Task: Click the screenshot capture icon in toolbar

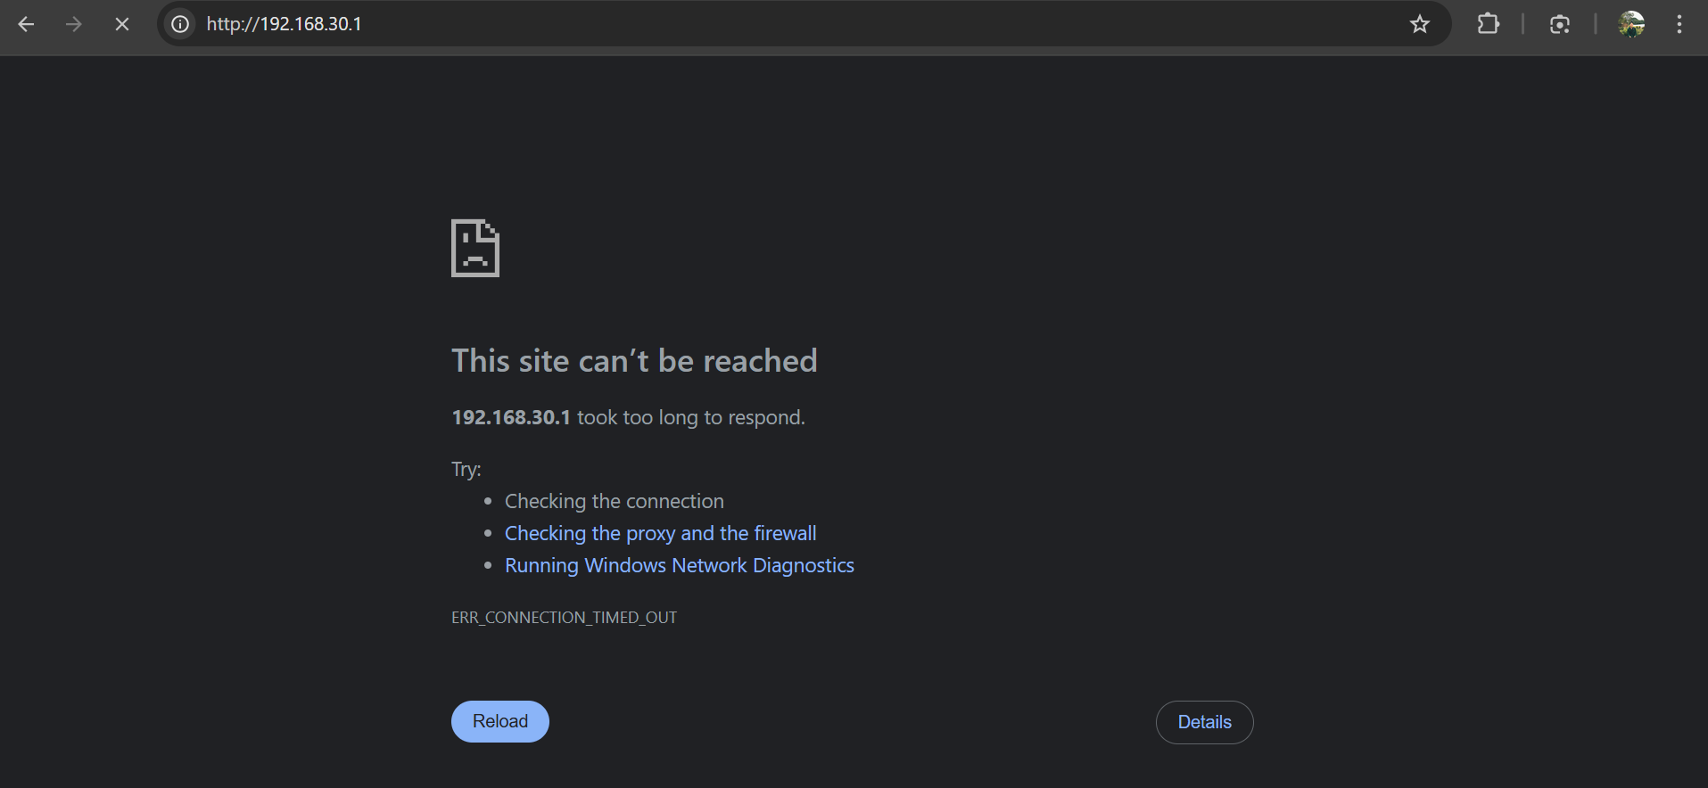Action: [x=1559, y=24]
